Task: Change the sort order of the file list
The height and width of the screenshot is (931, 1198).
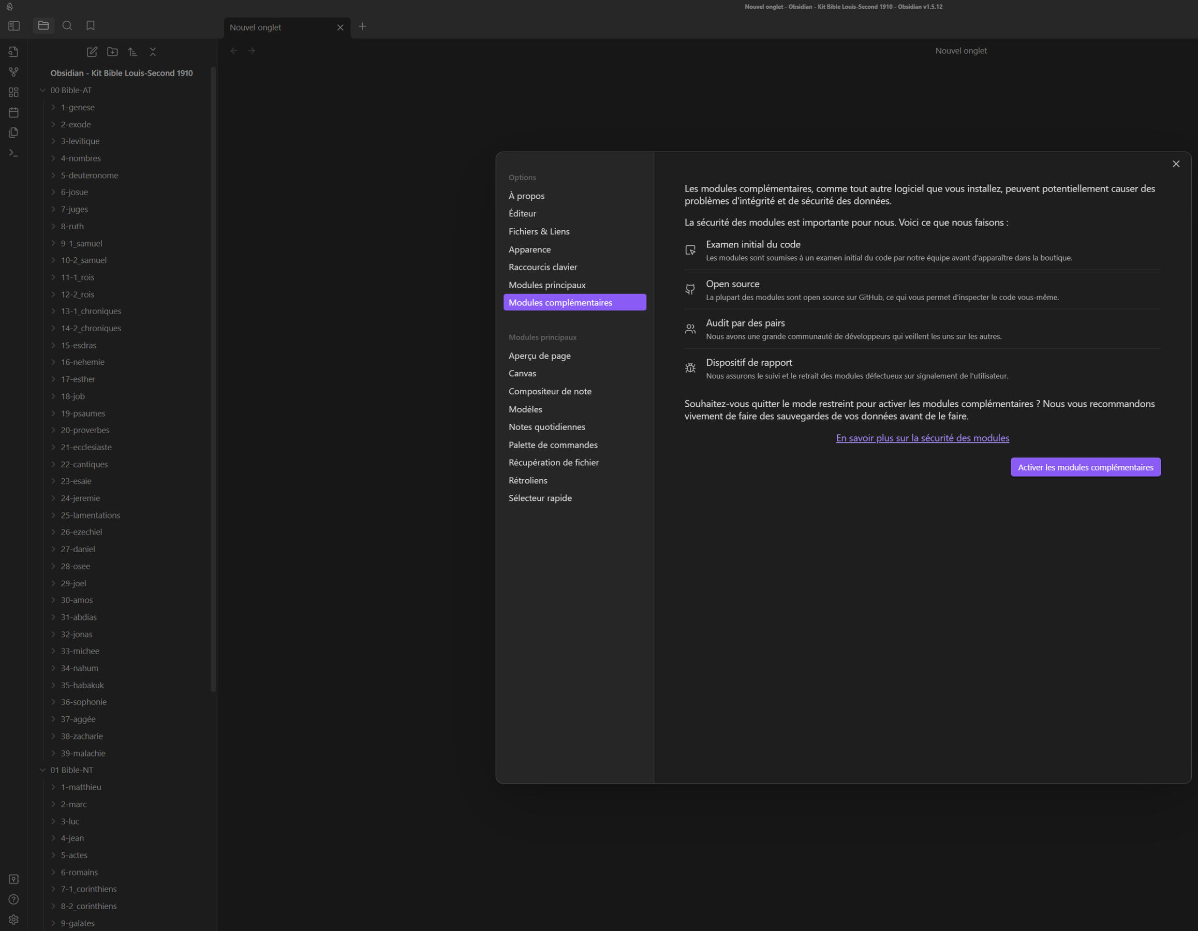Action: 133,51
